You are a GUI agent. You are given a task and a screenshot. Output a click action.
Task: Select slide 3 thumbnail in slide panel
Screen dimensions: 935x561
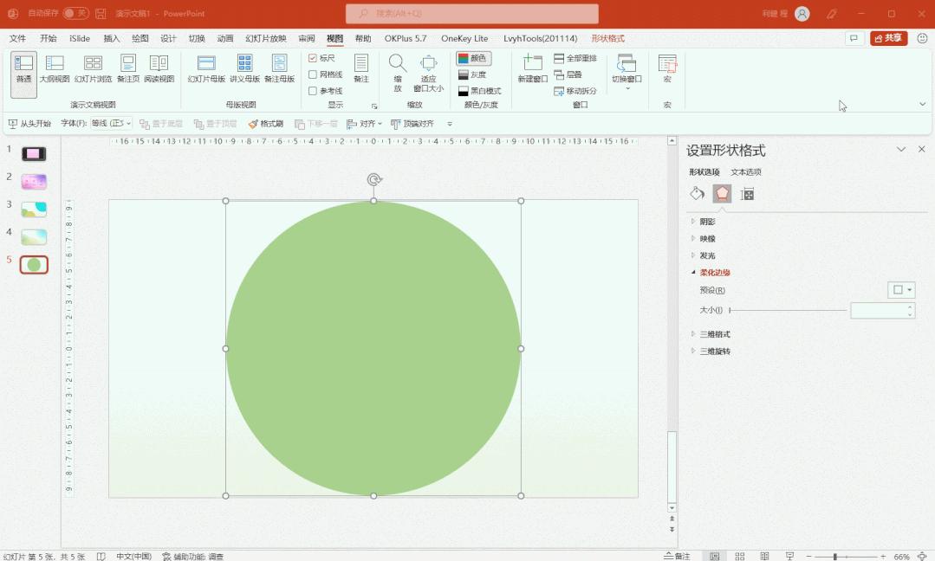pos(33,208)
